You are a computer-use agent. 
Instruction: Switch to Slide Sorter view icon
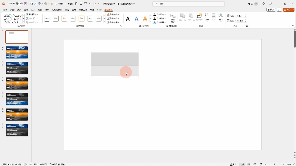[249, 164]
